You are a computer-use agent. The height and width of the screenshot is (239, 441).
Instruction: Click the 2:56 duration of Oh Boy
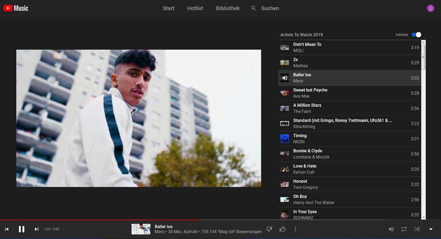pyautogui.click(x=415, y=200)
